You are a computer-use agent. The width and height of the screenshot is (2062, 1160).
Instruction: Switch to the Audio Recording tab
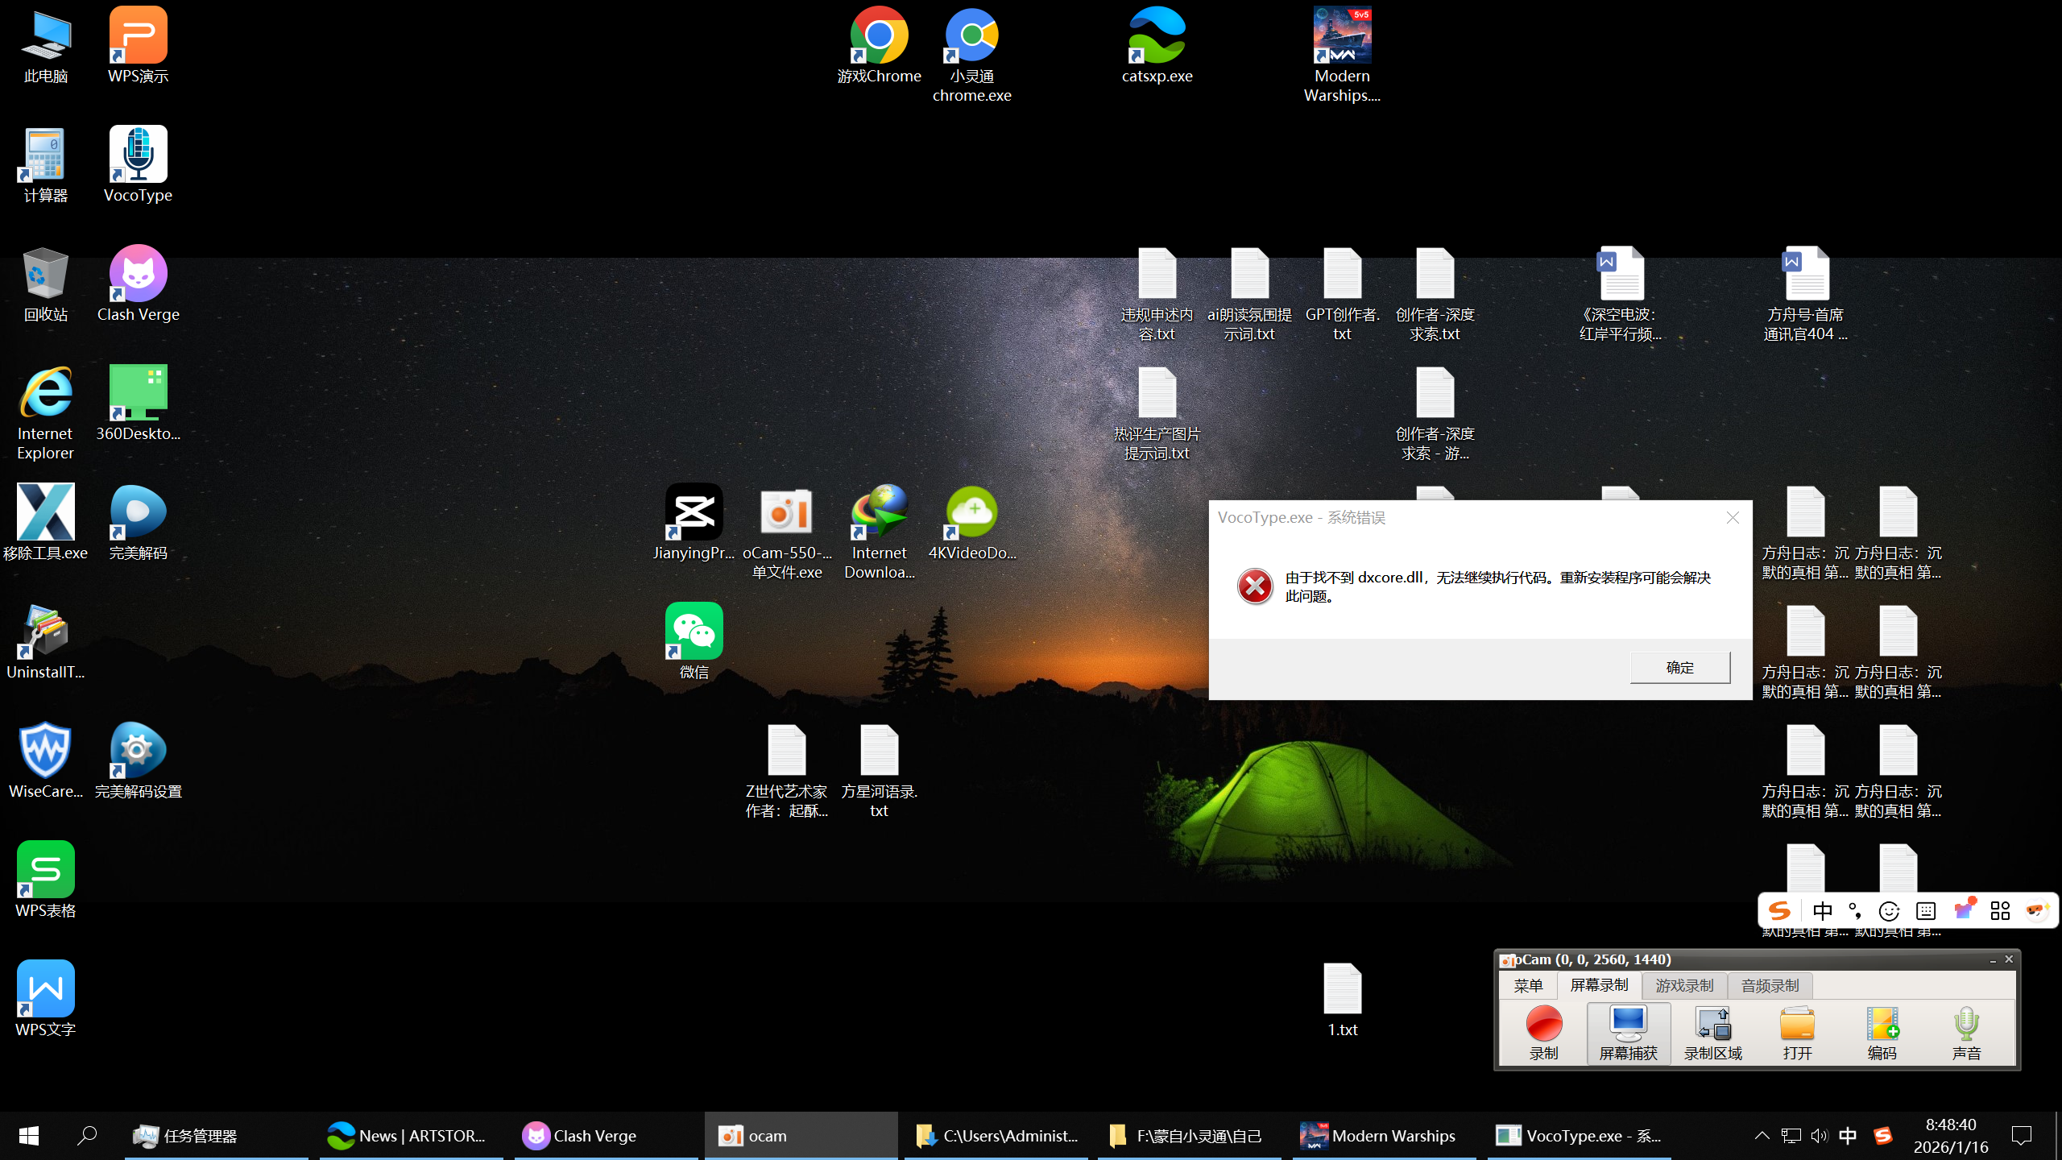(x=1770, y=985)
